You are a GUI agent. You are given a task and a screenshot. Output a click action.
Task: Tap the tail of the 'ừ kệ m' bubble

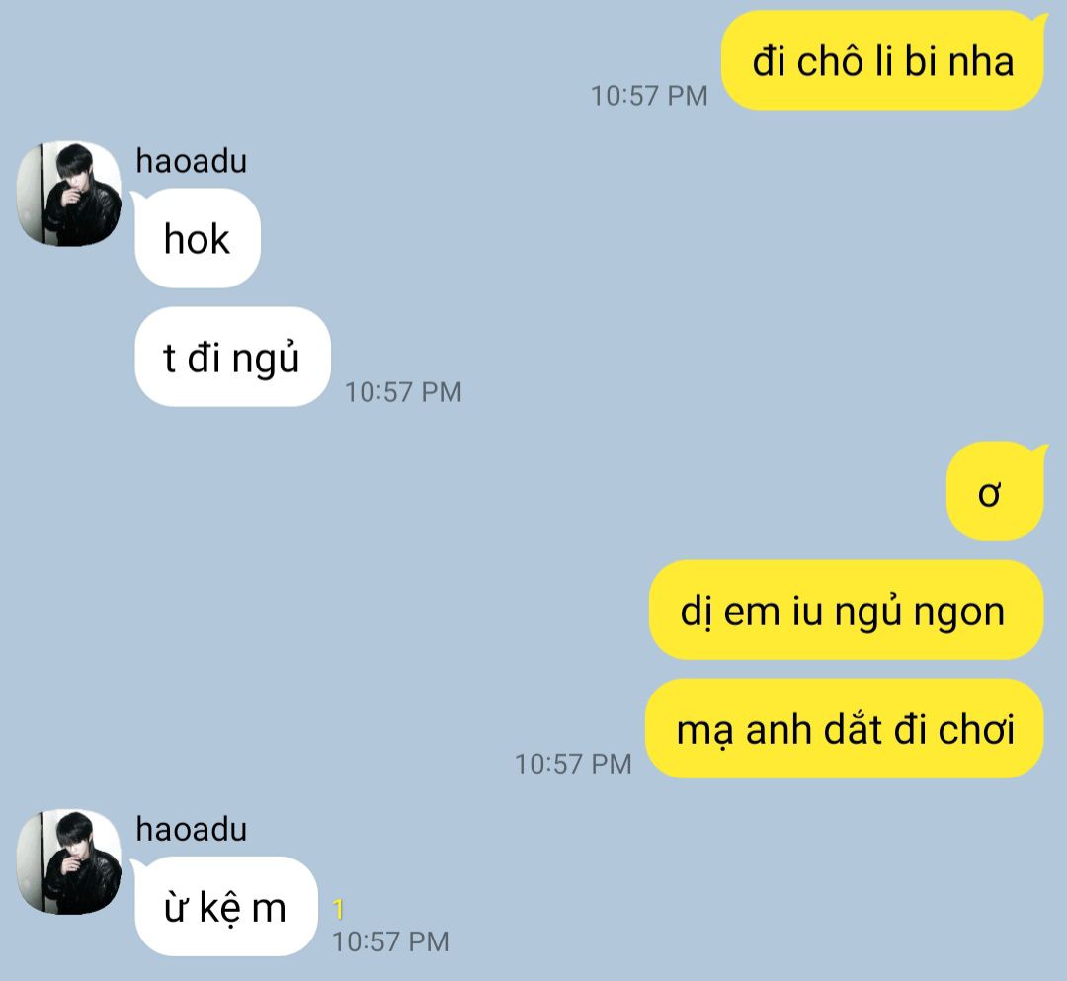pos(138,866)
